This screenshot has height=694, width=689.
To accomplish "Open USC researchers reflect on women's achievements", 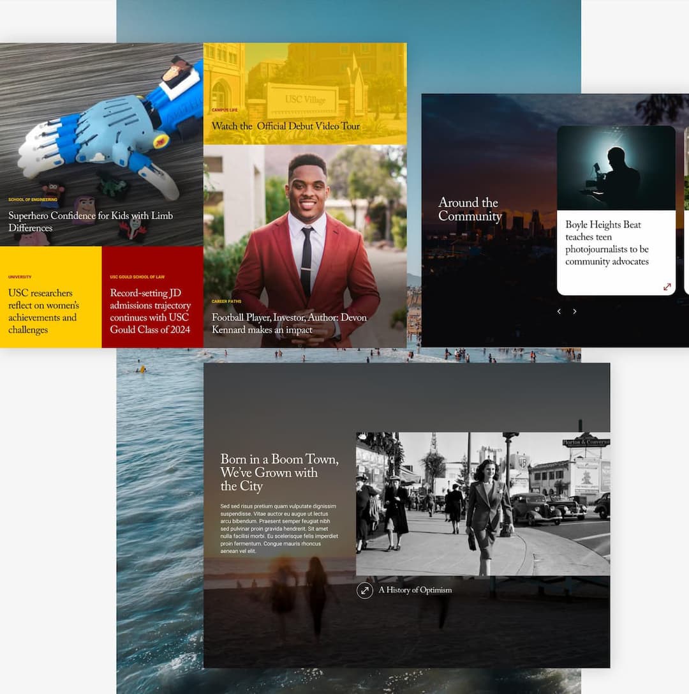I will click(42, 311).
